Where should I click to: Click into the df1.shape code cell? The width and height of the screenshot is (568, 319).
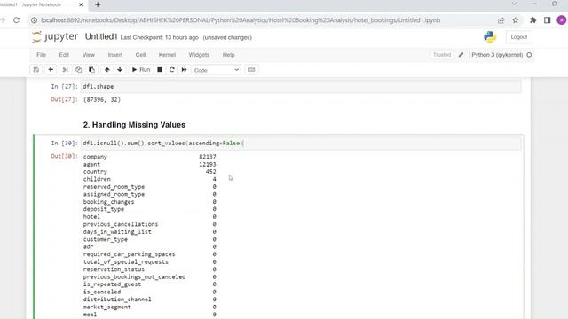(301, 87)
